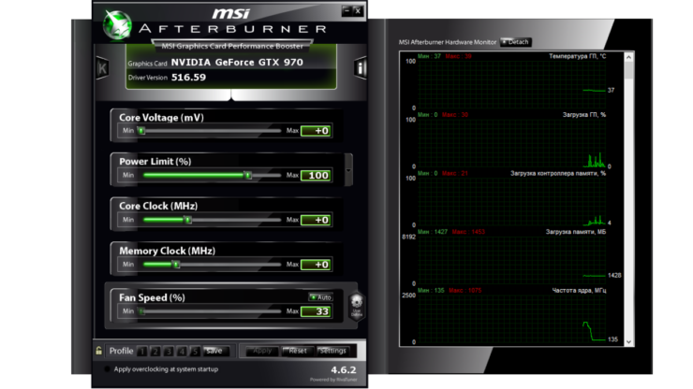Screen dimensions: 693x389
Task: Minimize the Afterburner window
Action: point(346,10)
